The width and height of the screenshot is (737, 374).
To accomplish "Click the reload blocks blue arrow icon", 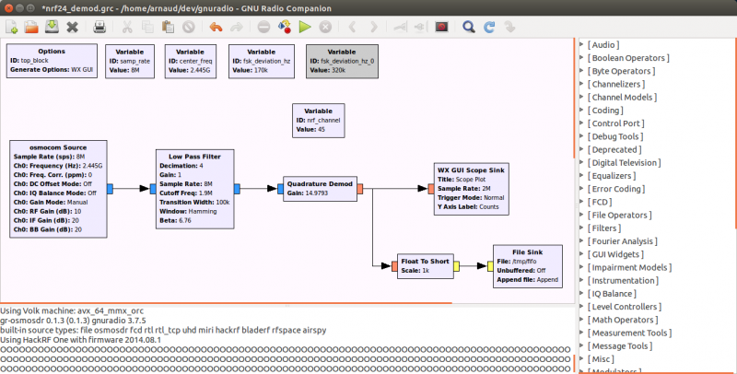I will click(489, 27).
